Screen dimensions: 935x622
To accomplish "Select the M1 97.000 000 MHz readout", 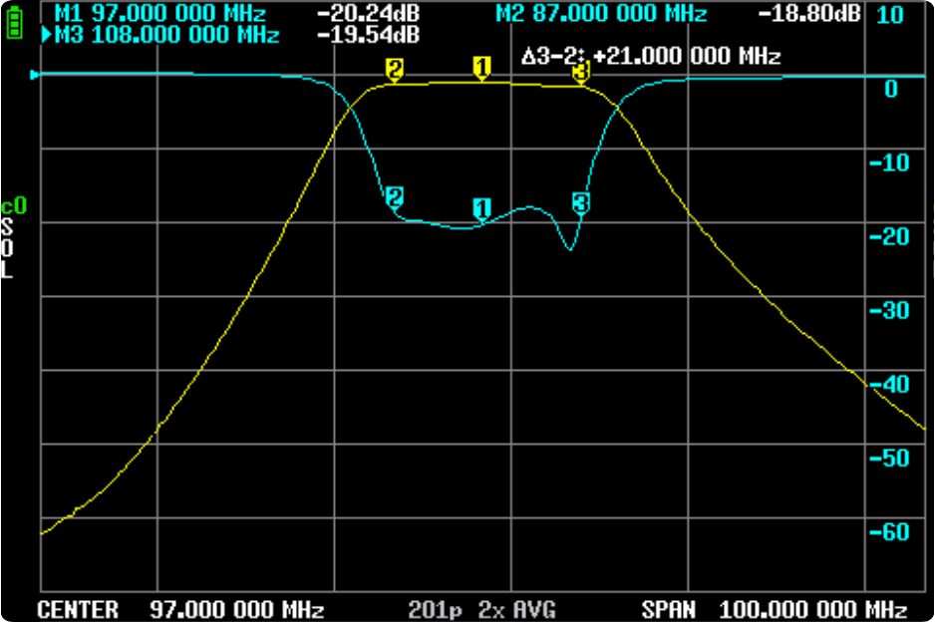I will (x=160, y=14).
